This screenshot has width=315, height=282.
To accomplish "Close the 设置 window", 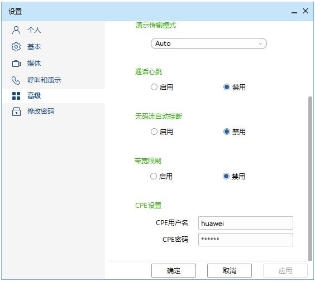I will click(306, 11).
